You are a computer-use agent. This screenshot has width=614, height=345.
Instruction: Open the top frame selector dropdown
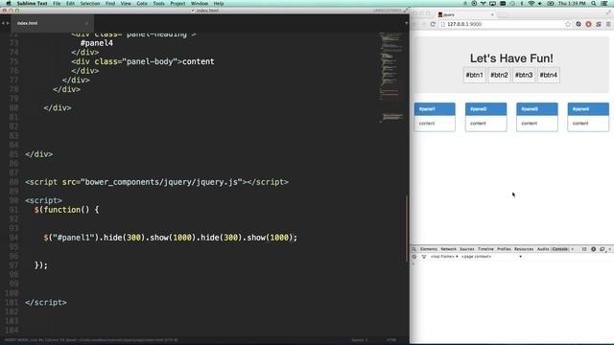[444, 257]
